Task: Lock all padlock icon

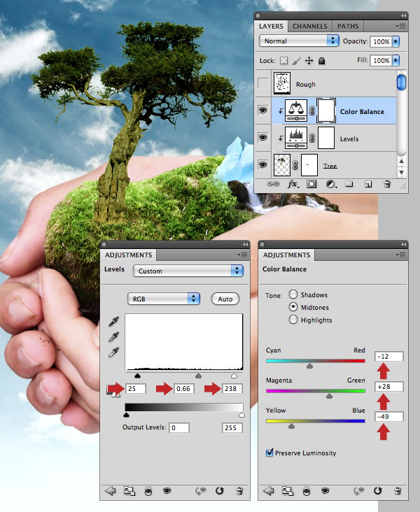Action: (321, 61)
